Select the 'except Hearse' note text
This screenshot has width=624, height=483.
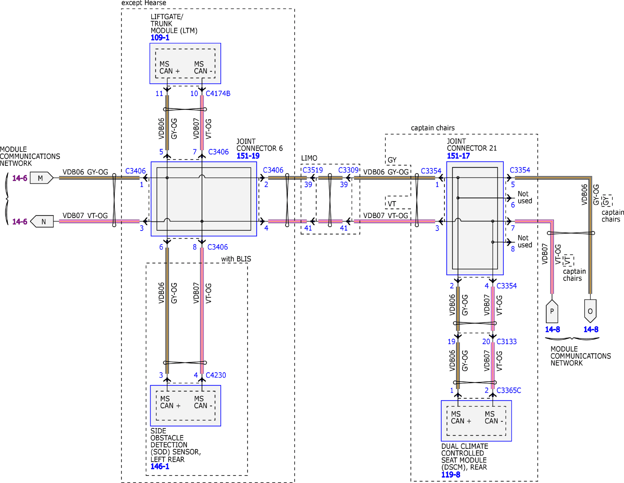tap(144, 3)
